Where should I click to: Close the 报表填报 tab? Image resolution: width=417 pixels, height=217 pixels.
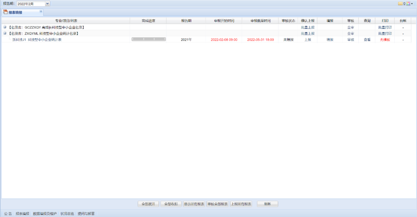[41, 12]
